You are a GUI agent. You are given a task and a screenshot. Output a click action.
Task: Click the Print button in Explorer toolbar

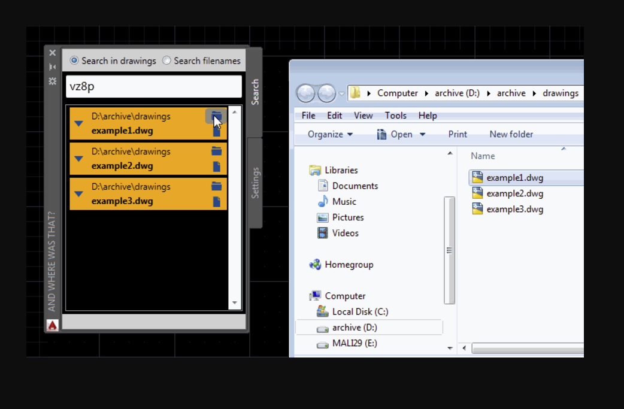click(x=458, y=135)
